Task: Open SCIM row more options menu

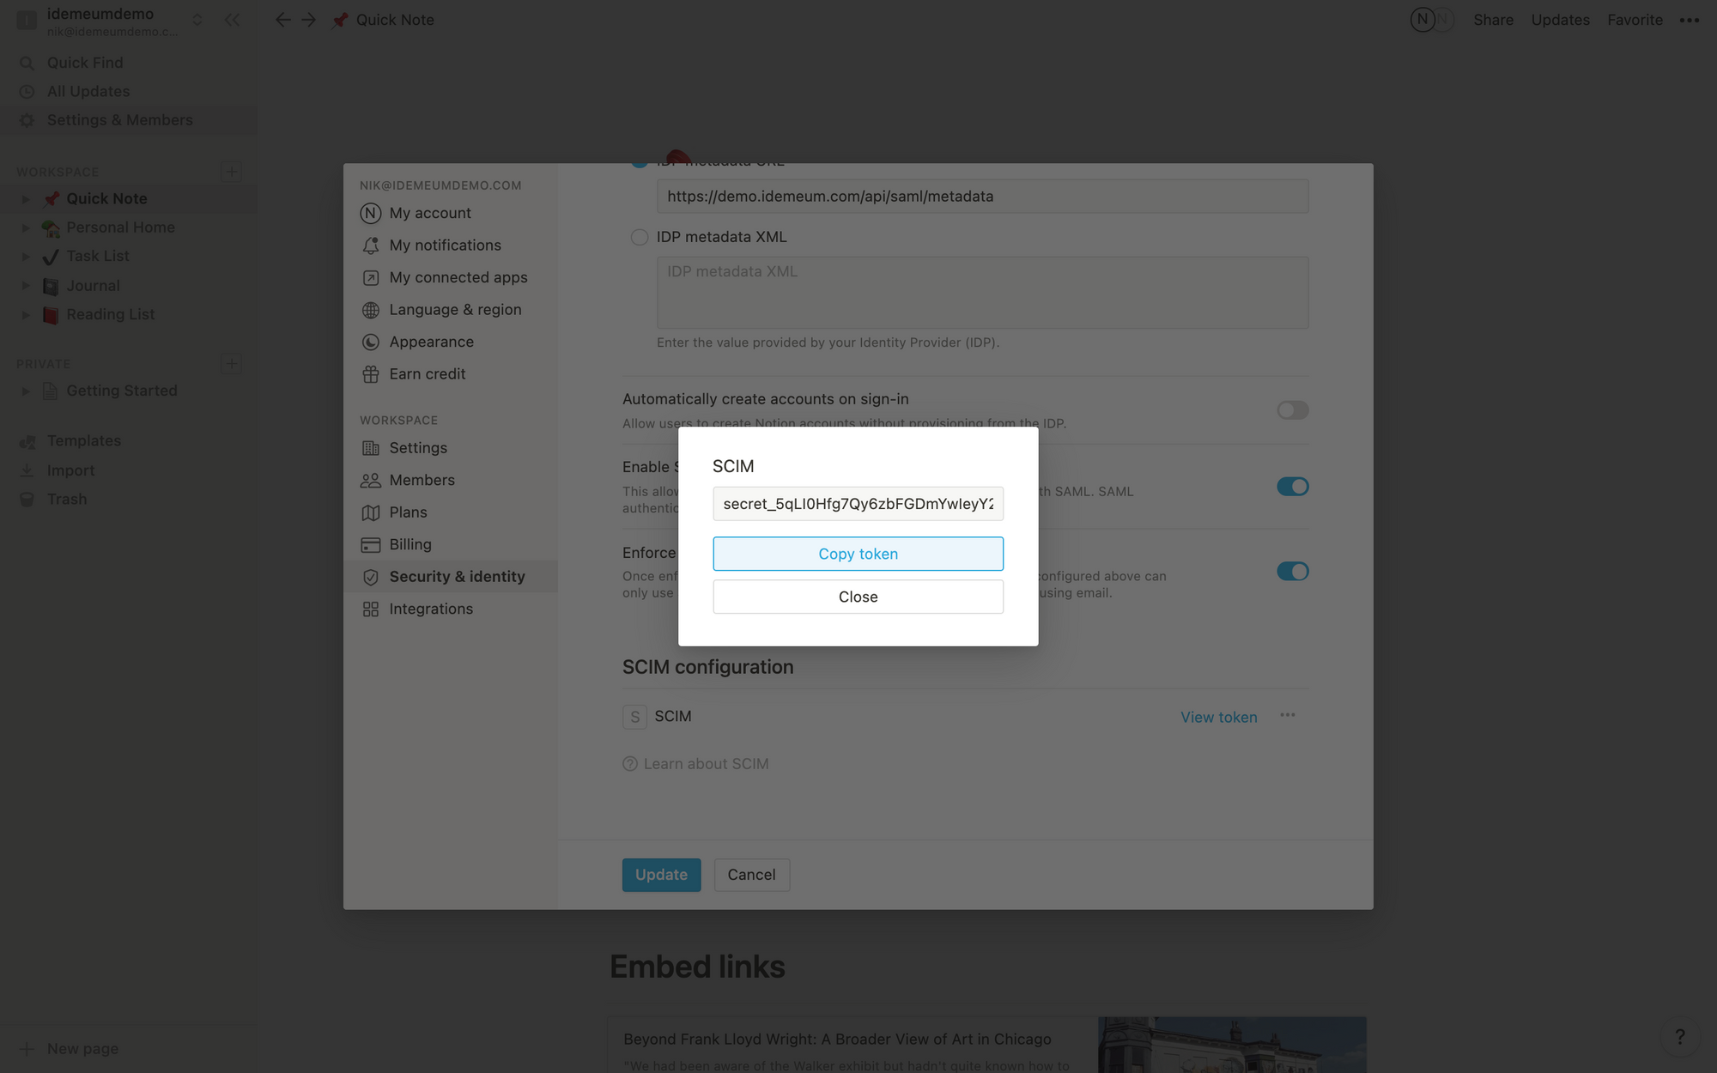Action: coord(1287,715)
